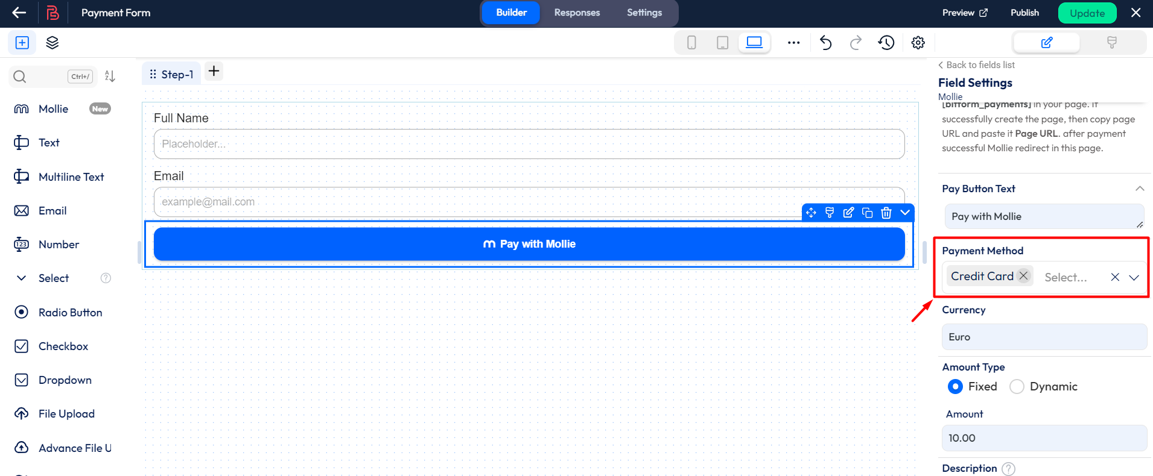Image resolution: width=1153 pixels, height=476 pixels.
Task: Open the Currency dropdown showing Euro
Action: (1044, 337)
